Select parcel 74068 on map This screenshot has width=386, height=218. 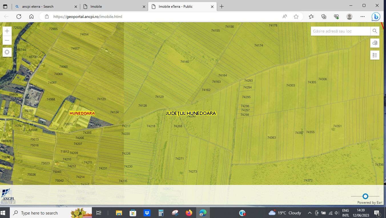[51, 99]
